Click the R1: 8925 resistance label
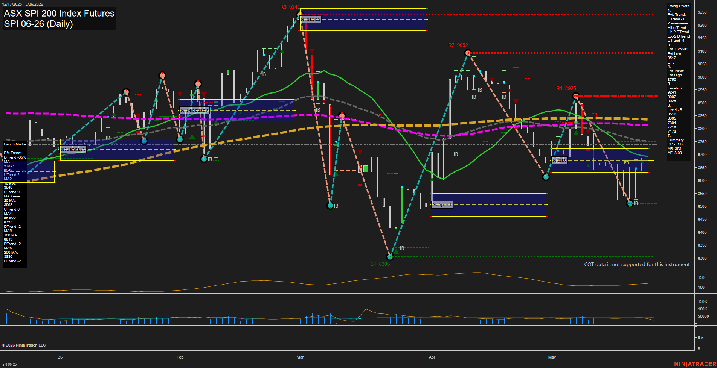 click(566, 88)
